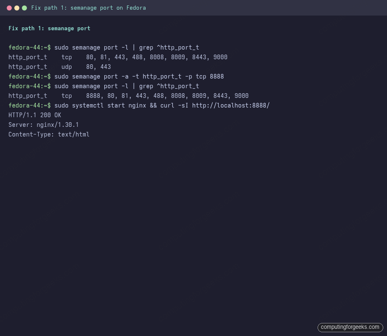
Task: Click the red close window dot
Action: pos(9,8)
